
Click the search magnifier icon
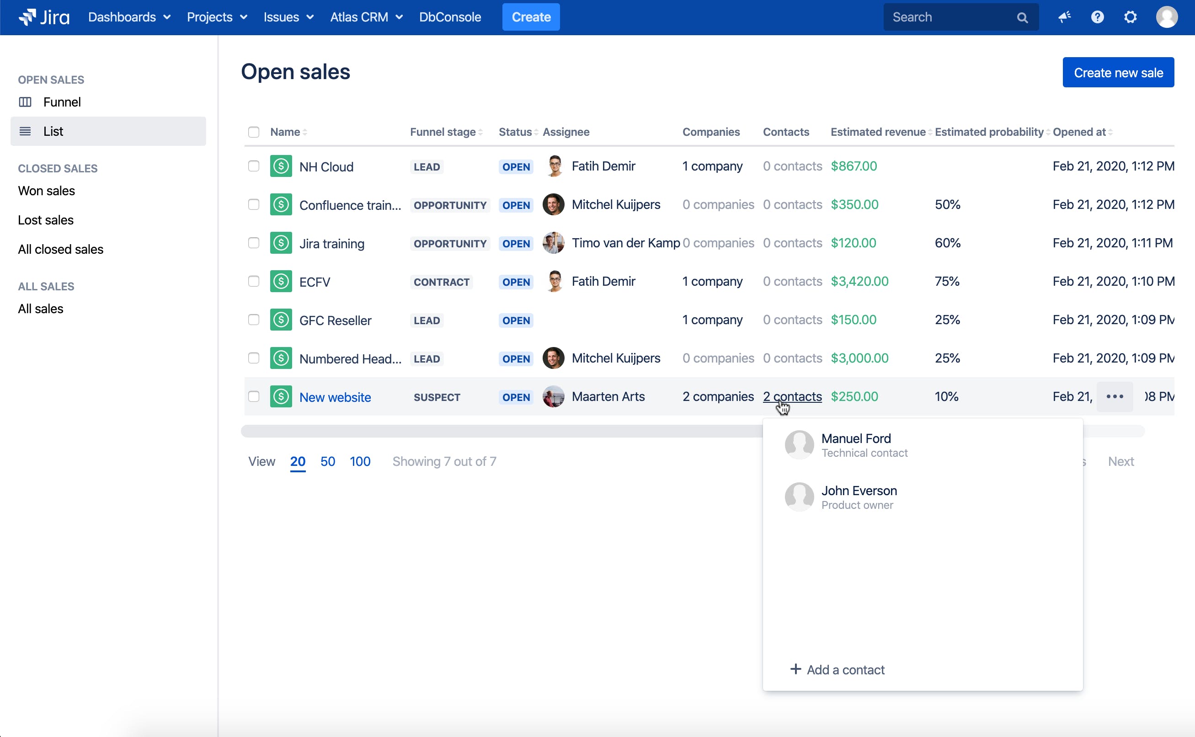point(1022,18)
